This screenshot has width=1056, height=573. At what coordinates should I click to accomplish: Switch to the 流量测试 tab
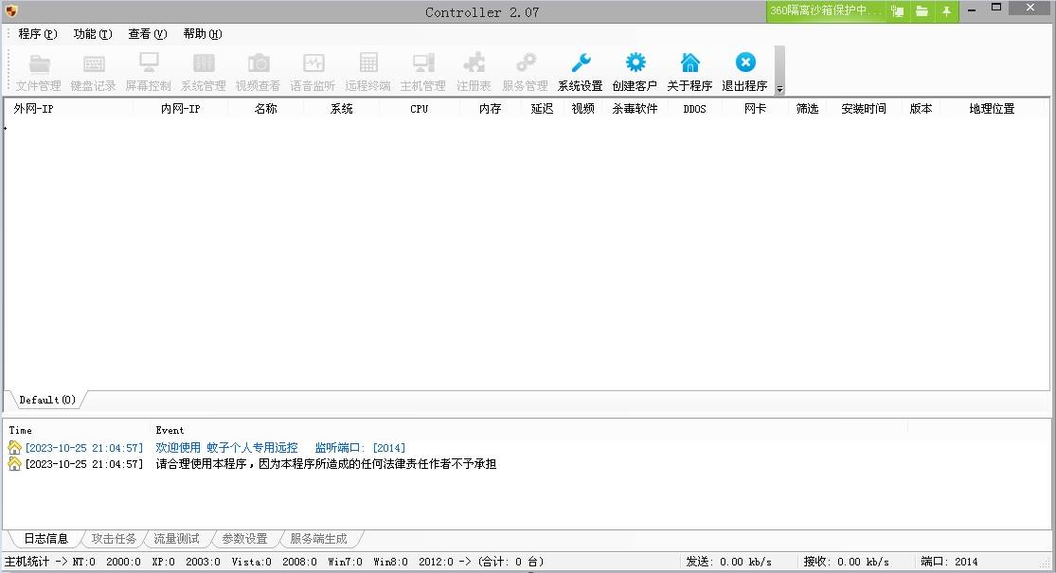[176, 539]
